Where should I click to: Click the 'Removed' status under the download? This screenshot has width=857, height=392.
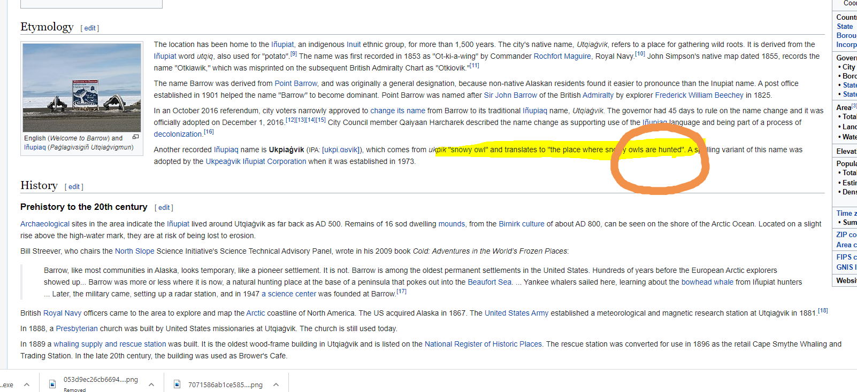pos(74,390)
